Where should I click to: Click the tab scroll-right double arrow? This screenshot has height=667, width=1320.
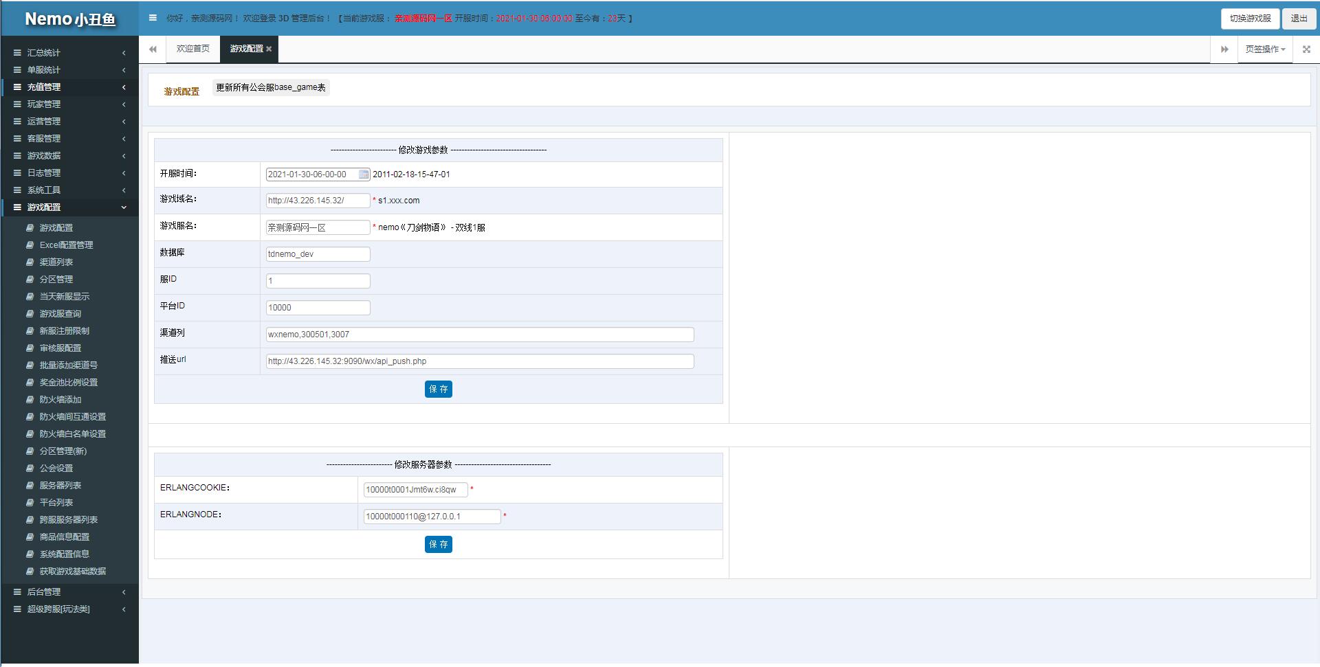1224,49
